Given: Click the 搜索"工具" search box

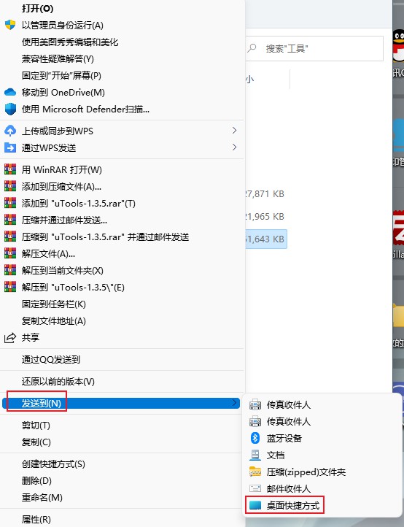Looking at the screenshot, I should tap(314, 48).
